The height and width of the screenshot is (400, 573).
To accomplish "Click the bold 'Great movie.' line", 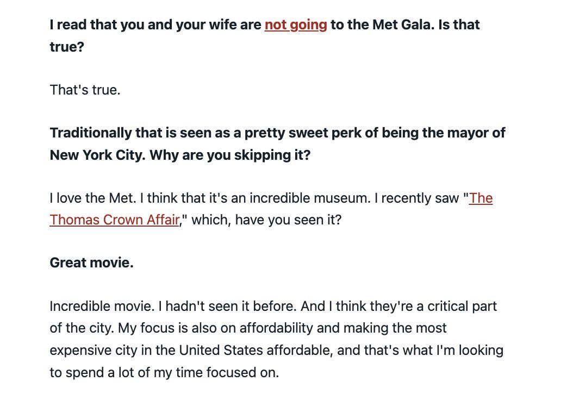I will [x=91, y=263].
